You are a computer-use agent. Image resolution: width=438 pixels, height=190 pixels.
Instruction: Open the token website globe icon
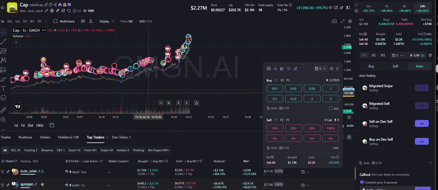tap(52, 11)
